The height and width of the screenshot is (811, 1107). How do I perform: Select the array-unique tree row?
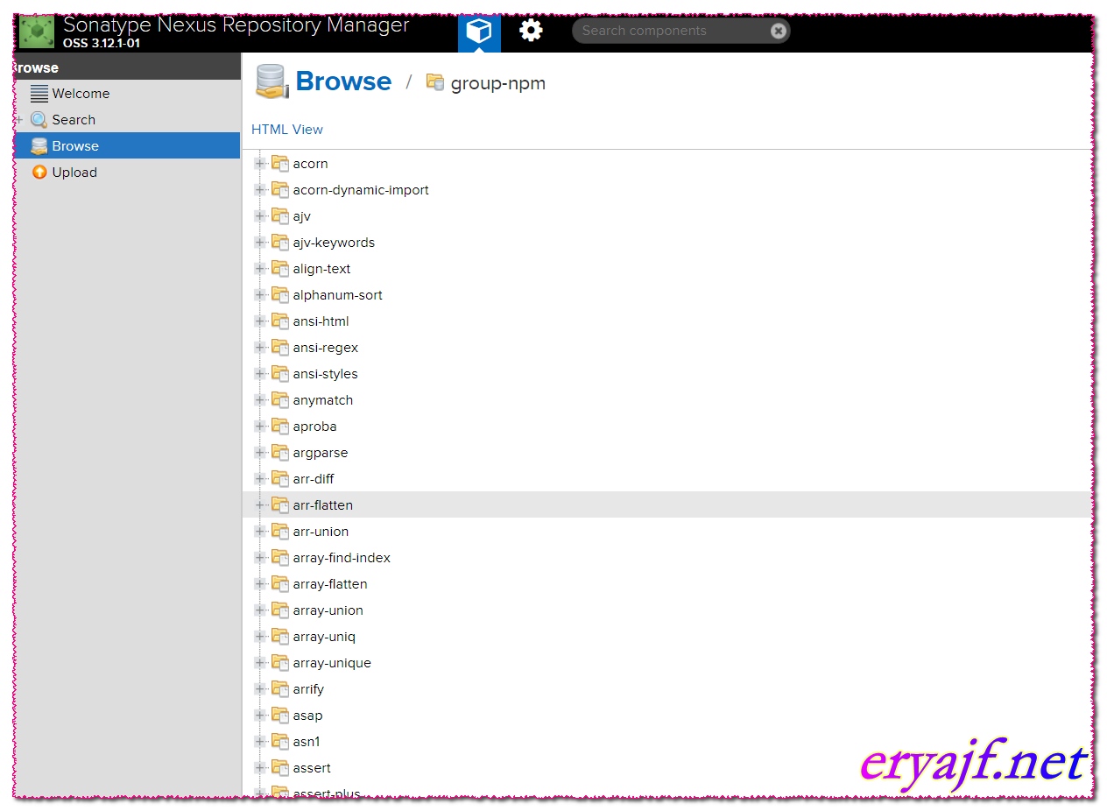click(x=667, y=663)
